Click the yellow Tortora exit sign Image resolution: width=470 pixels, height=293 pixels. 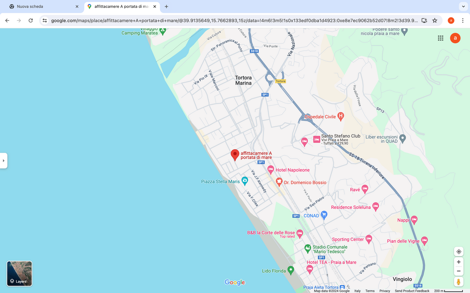point(280,81)
